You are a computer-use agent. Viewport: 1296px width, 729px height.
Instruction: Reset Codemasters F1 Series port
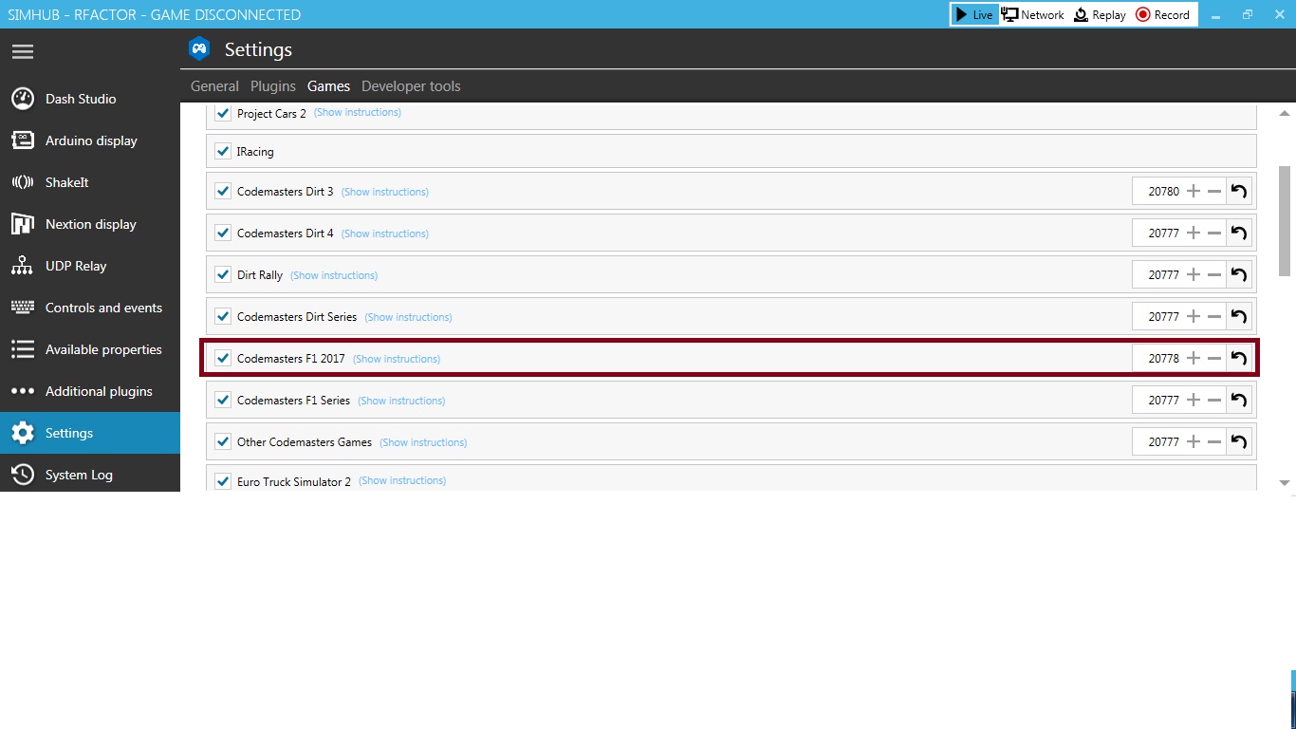coord(1238,400)
